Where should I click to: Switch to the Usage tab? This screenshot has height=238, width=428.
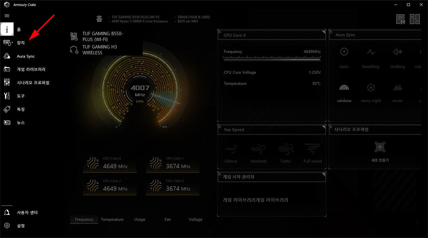pyautogui.click(x=140, y=220)
